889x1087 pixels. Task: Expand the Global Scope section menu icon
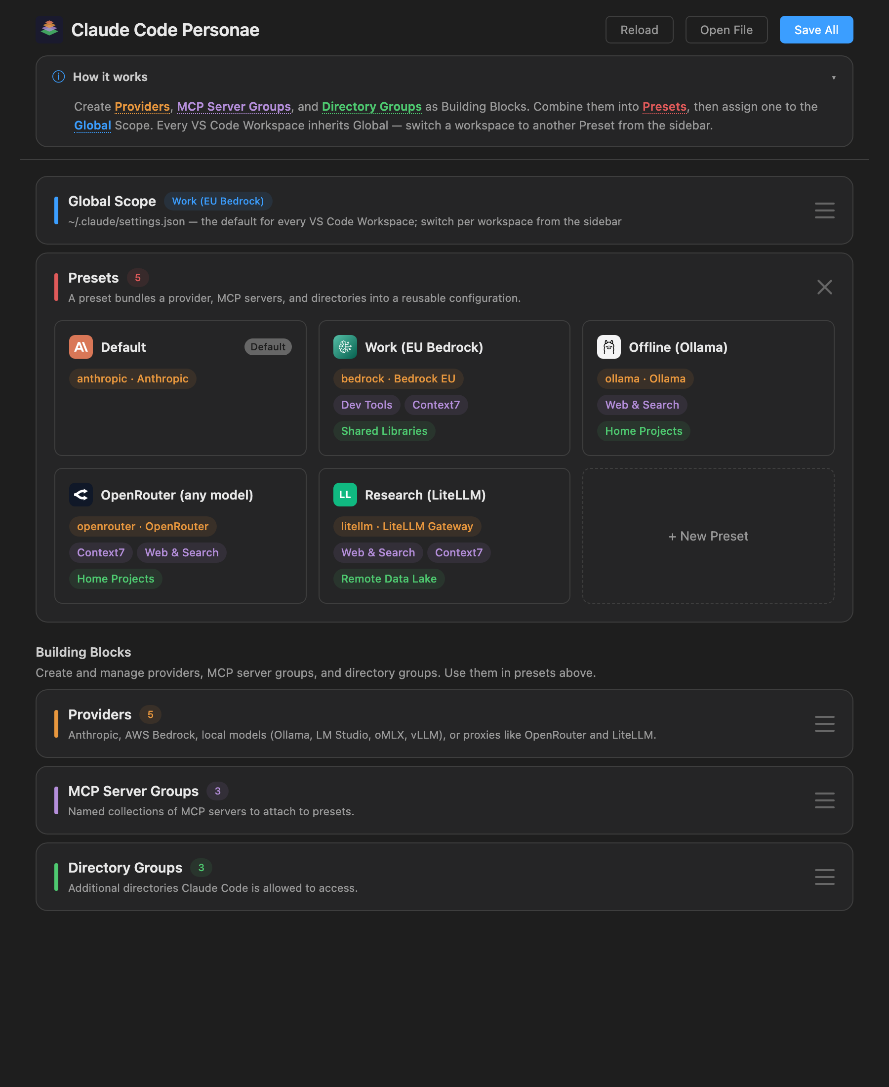click(x=824, y=210)
